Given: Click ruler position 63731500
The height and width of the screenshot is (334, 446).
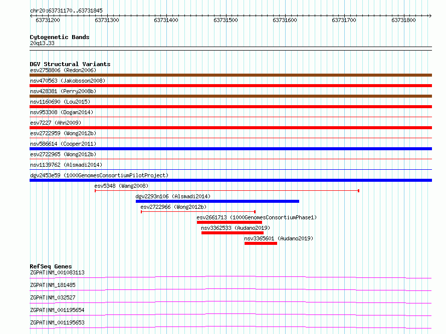Looking at the screenshot, I should [226, 20].
